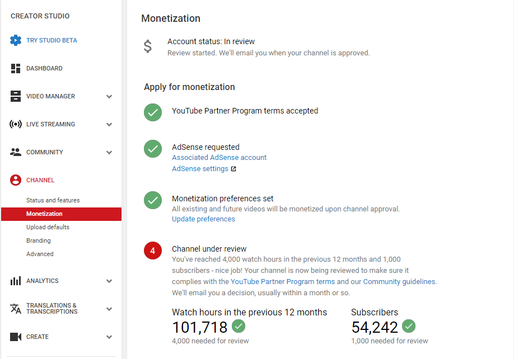Click green checkmark beside Partner Program terms accepted
Screen dimensions: 514x359
point(153,112)
